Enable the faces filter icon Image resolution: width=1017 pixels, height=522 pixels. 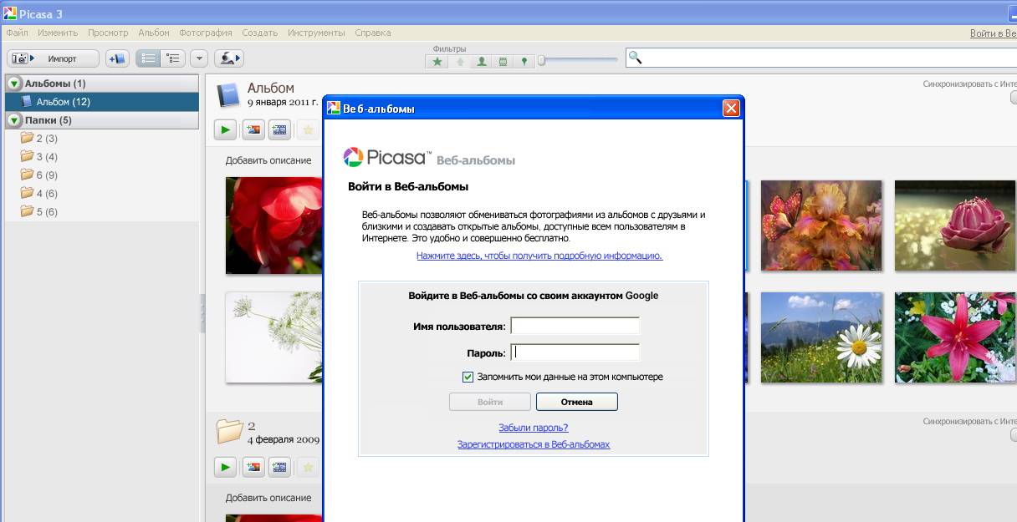pos(481,62)
